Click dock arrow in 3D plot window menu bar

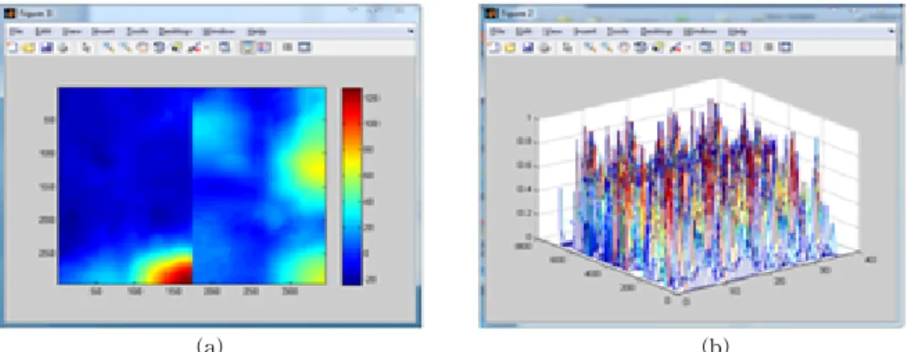tap(891, 31)
